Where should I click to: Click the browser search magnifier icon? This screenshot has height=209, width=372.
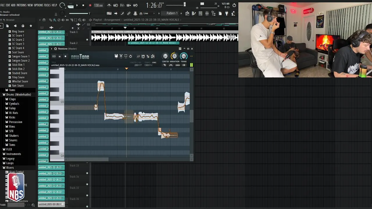click(33, 205)
